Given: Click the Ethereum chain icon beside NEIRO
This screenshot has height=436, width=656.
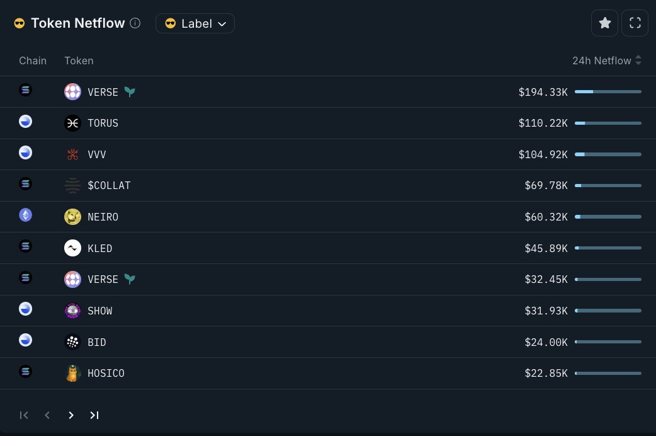Looking at the screenshot, I should click(26, 215).
